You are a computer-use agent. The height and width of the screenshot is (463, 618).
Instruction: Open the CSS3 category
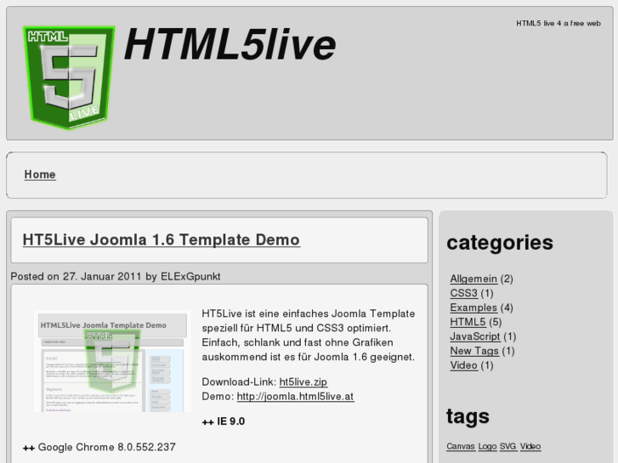tap(463, 293)
